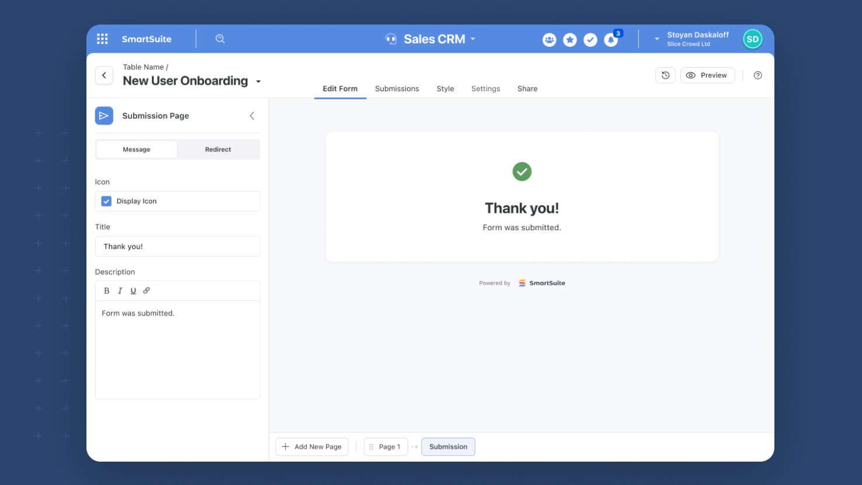This screenshot has width=862, height=485.
Task: Click the Submission Page paper plane icon
Action: point(104,116)
